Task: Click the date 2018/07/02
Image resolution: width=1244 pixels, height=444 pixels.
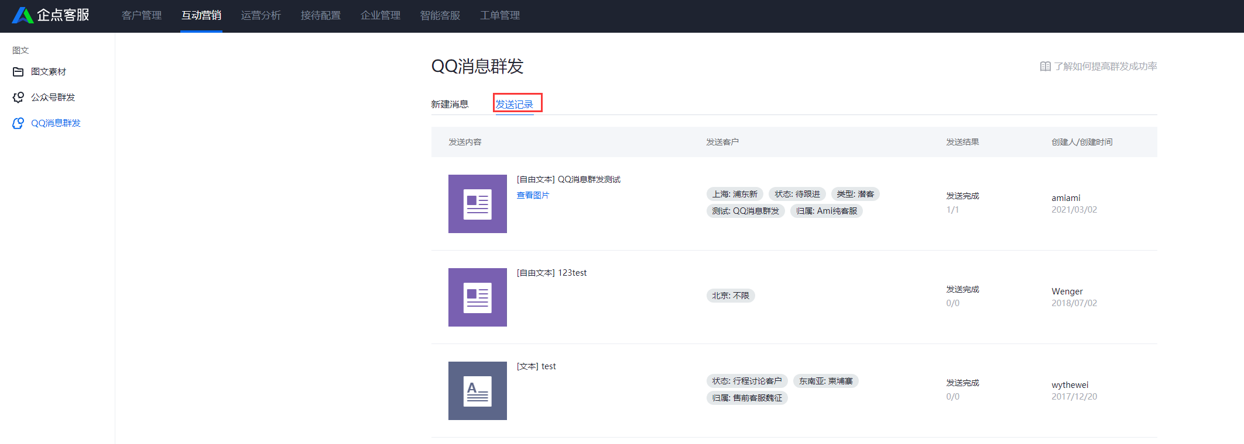Action: pyautogui.click(x=1074, y=303)
